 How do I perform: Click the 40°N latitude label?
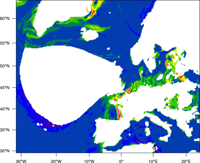(5, 109)
